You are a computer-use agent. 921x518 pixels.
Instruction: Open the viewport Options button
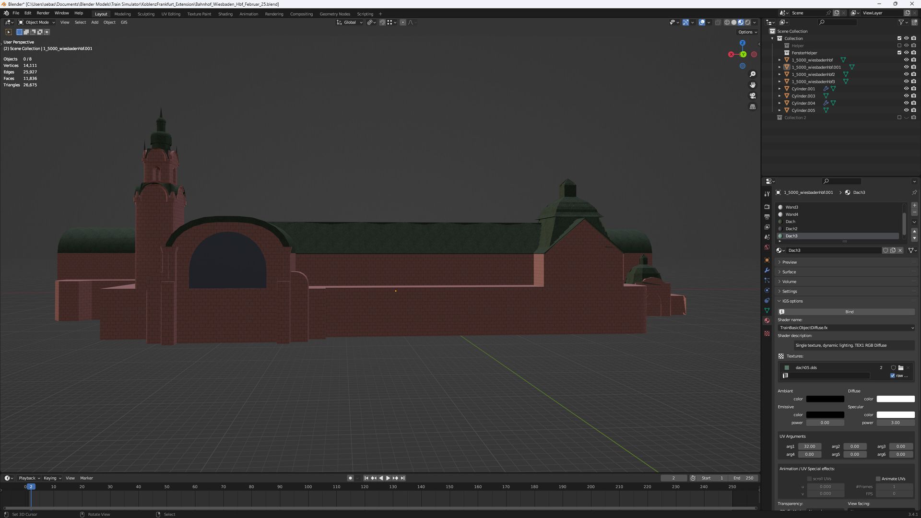[747, 32]
